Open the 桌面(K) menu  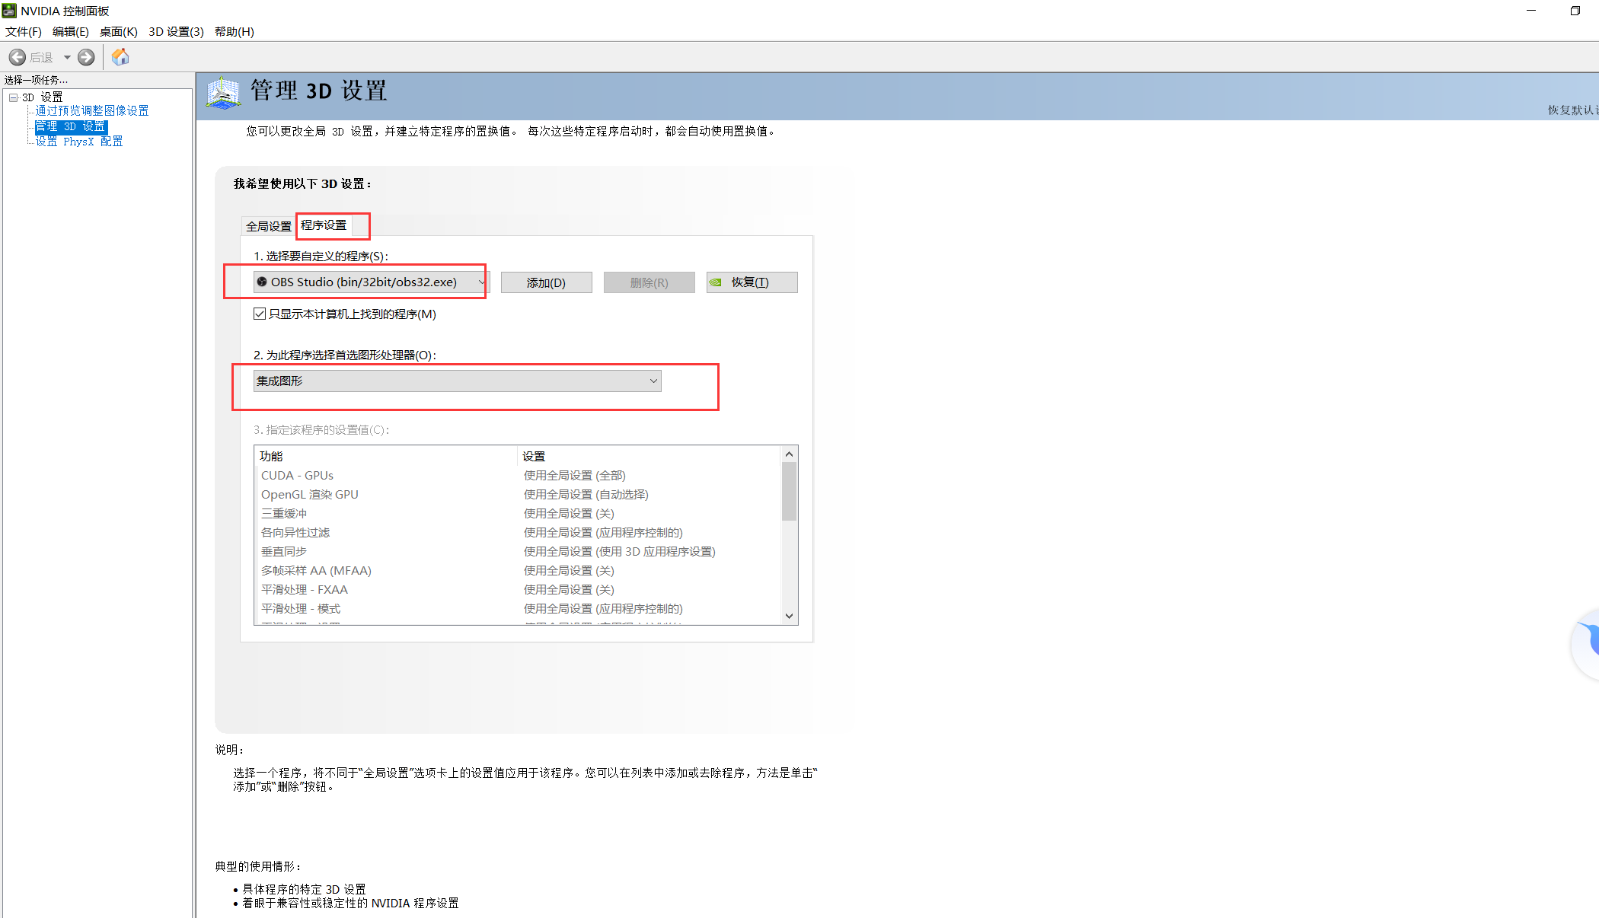[x=118, y=32]
